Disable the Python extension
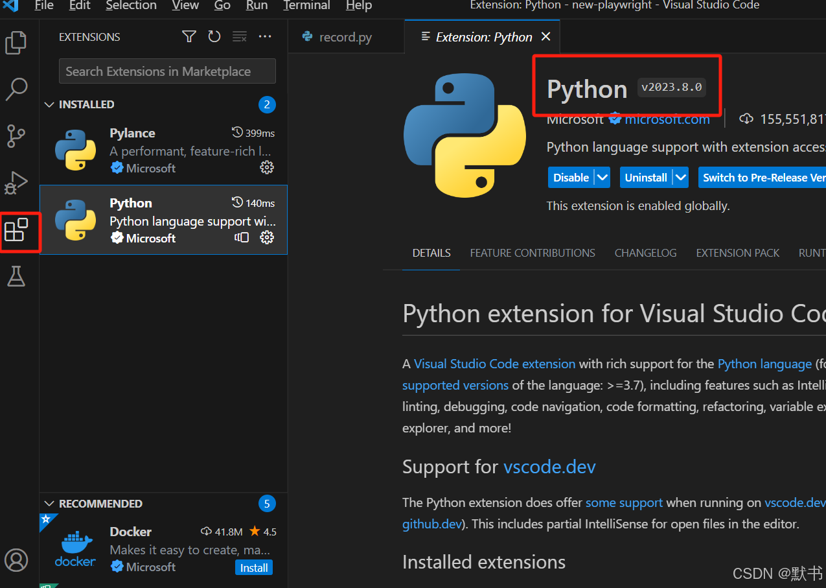This screenshot has height=588, width=826. click(570, 177)
